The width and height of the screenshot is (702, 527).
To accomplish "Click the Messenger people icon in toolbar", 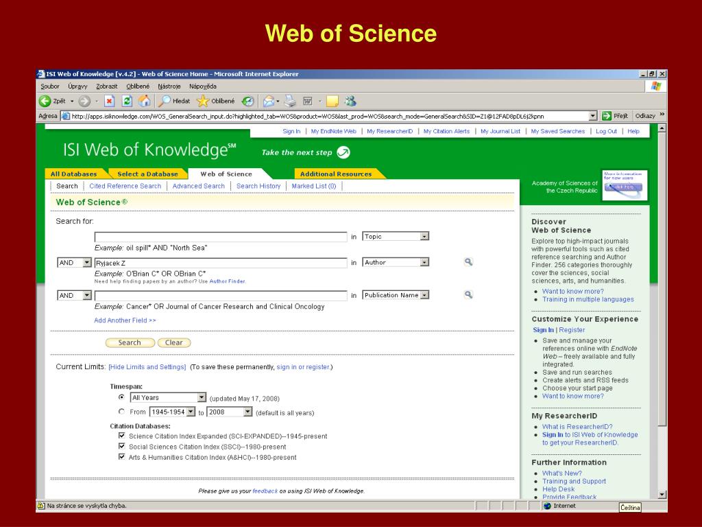I will click(350, 102).
